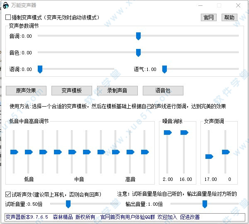Viewport: 249px width, 224px height.
Task: Click the 语气 slider thumb
Action: pos(164,69)
